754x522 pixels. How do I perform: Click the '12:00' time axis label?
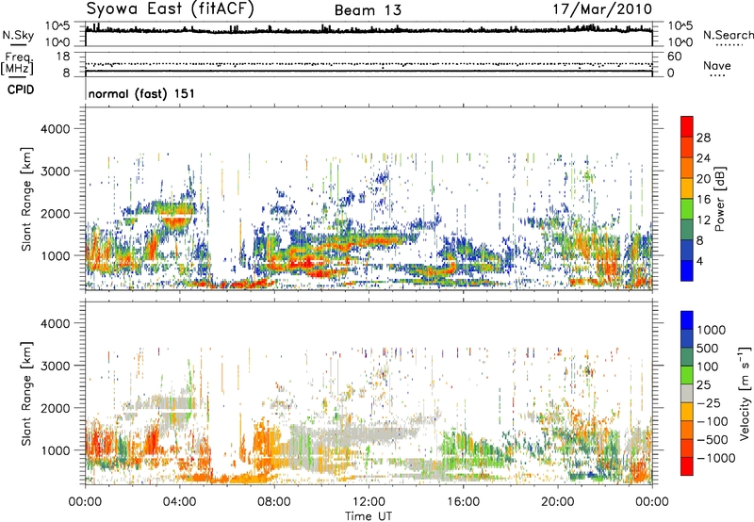(369, 502)
